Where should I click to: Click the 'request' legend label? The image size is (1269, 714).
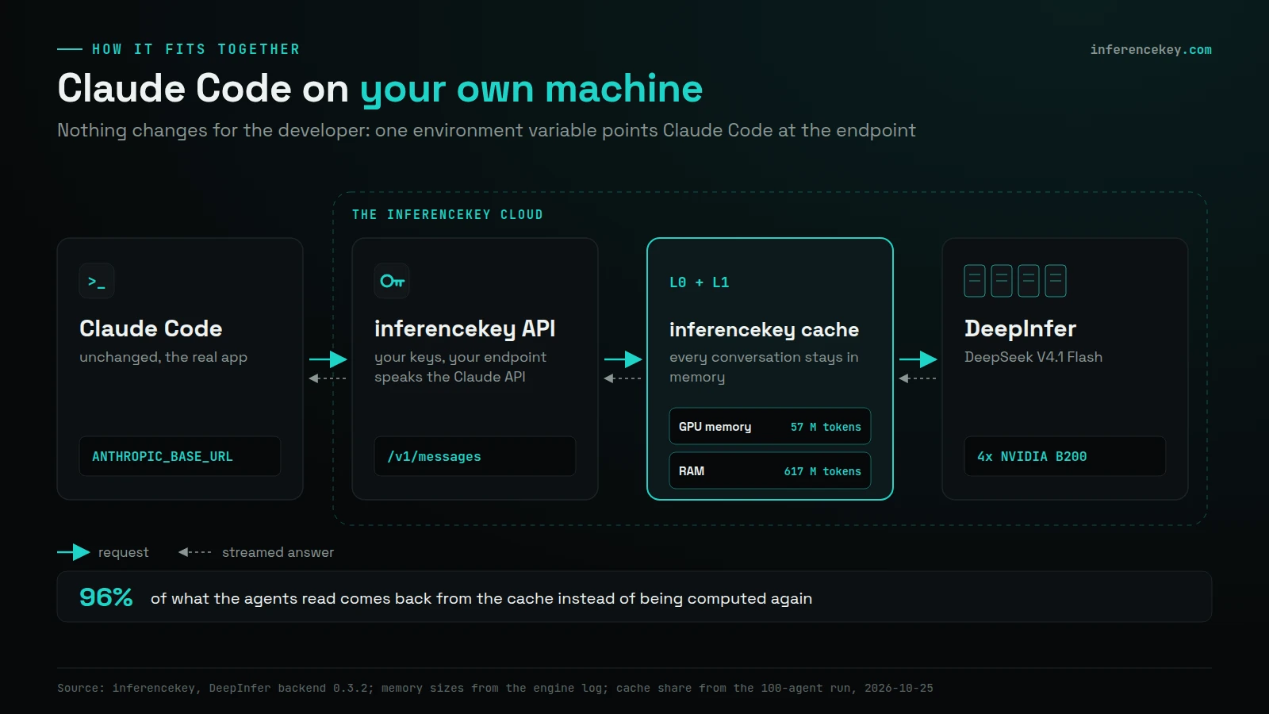tap(123, 552)
